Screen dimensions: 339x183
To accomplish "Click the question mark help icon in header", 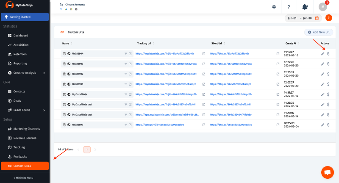I will pyautogui.click(x=289, y=7).
